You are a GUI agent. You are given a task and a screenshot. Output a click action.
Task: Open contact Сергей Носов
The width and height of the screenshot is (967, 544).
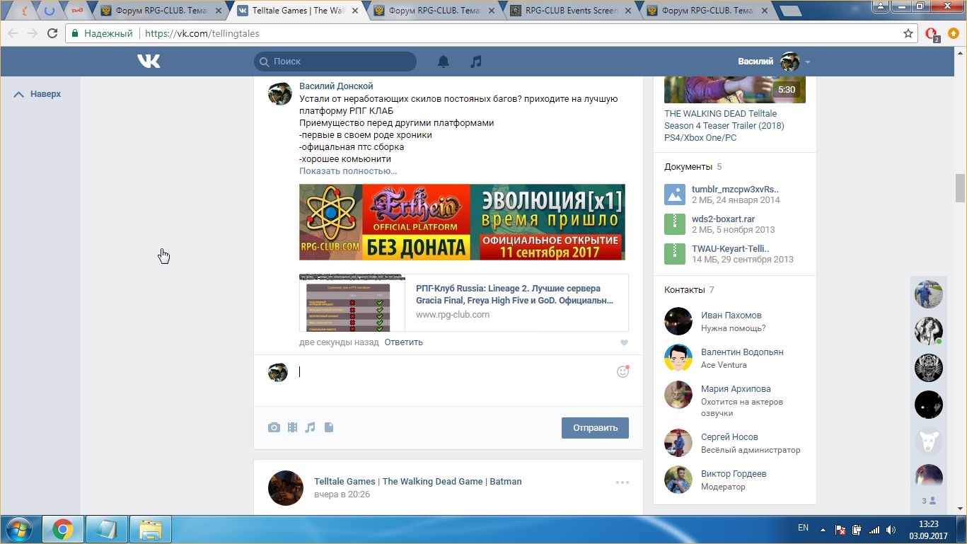(x=729, y=437)
